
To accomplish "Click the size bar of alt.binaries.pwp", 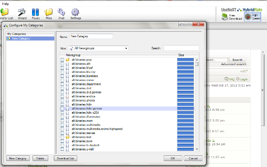I will tap(185, 60).
